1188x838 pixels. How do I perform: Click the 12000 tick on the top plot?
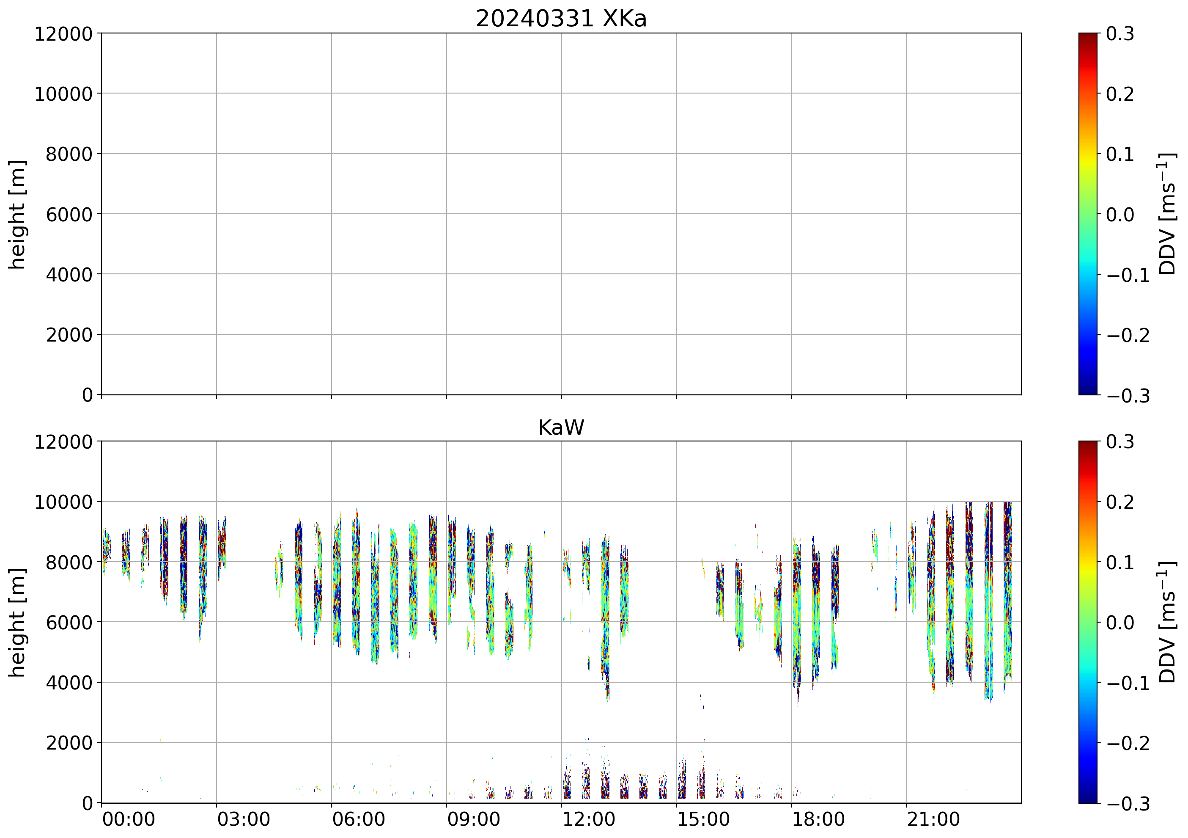point(63,34)
